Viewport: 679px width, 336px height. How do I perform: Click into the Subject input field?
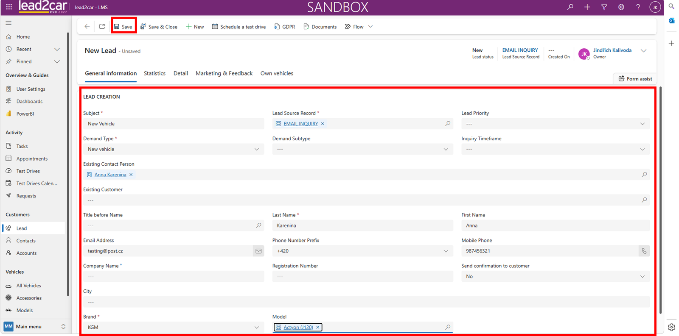pos(174,124)
